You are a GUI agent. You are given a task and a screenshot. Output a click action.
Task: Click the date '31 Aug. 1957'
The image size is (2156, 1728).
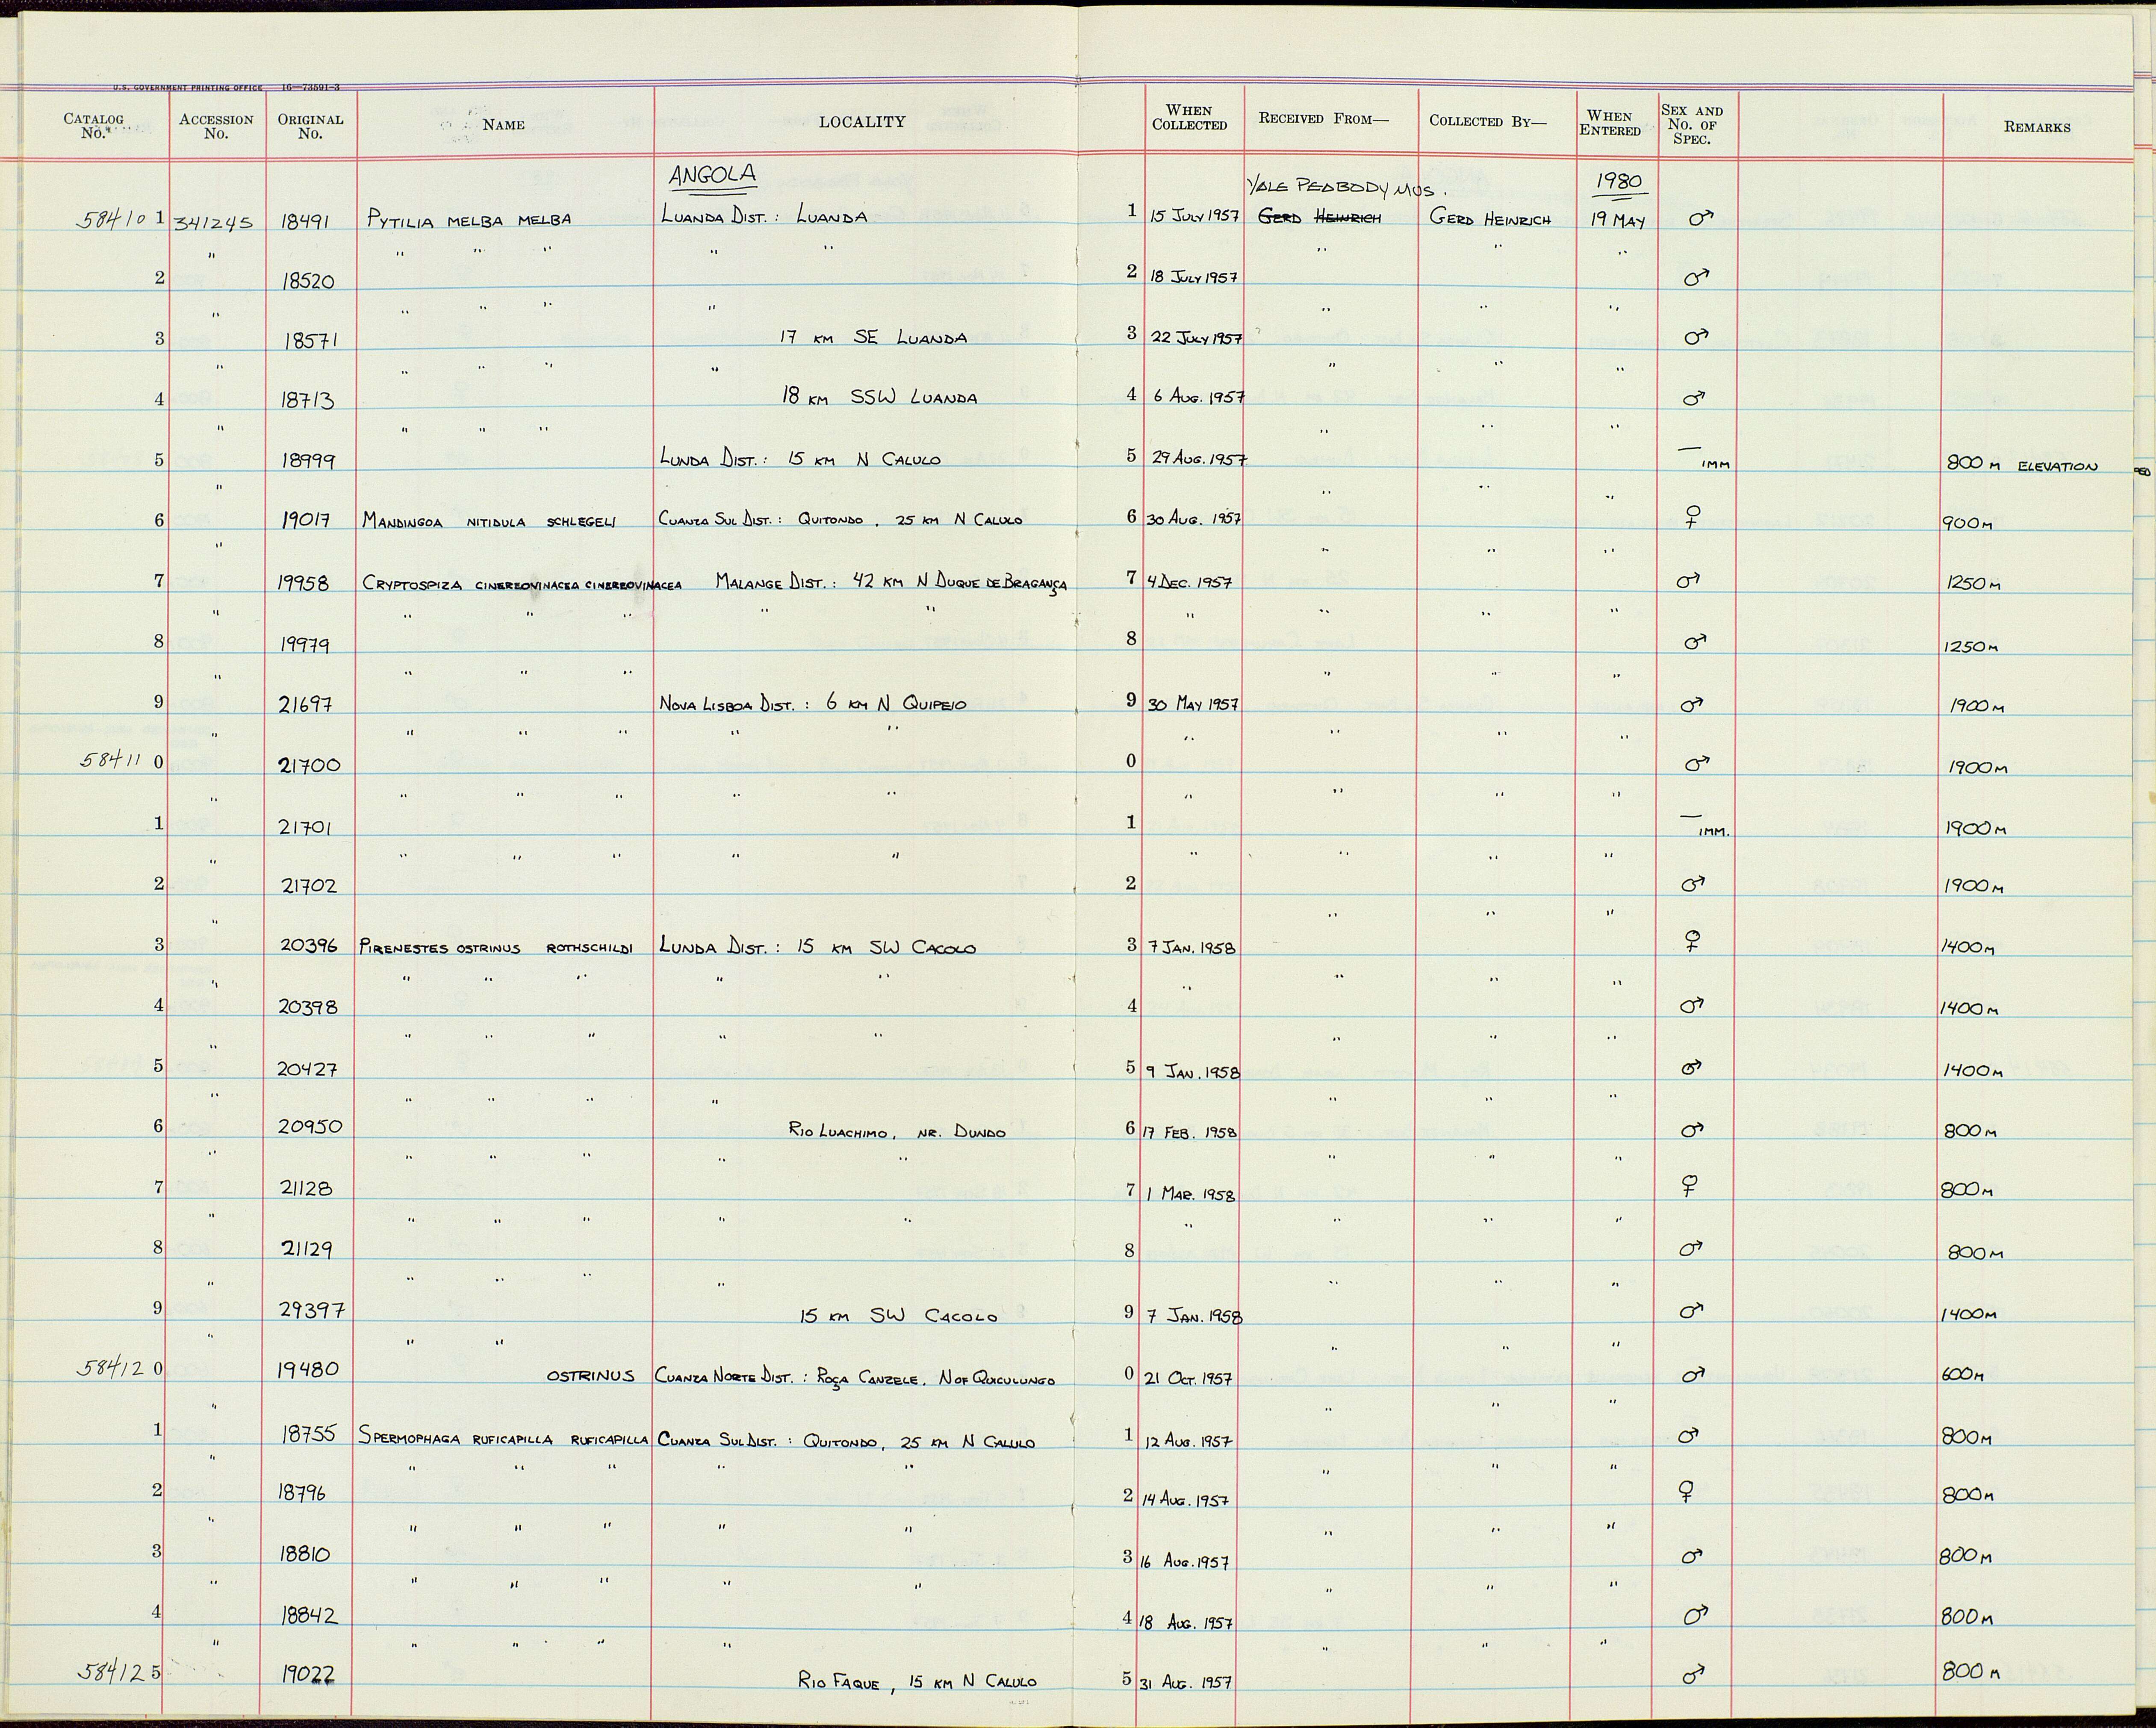1186,1684
